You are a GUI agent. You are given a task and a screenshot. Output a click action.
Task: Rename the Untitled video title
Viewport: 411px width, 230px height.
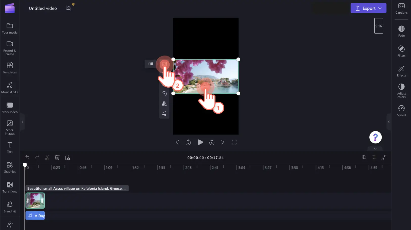(43, 8)
